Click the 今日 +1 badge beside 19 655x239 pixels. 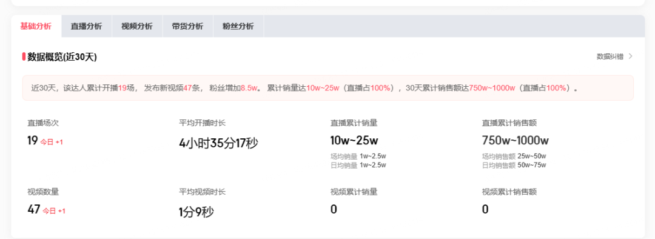click(52, 143)
